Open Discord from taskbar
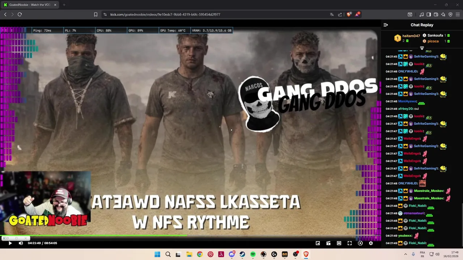 tap(231, 255)
